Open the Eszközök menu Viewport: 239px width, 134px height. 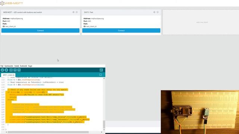[24, 66]
